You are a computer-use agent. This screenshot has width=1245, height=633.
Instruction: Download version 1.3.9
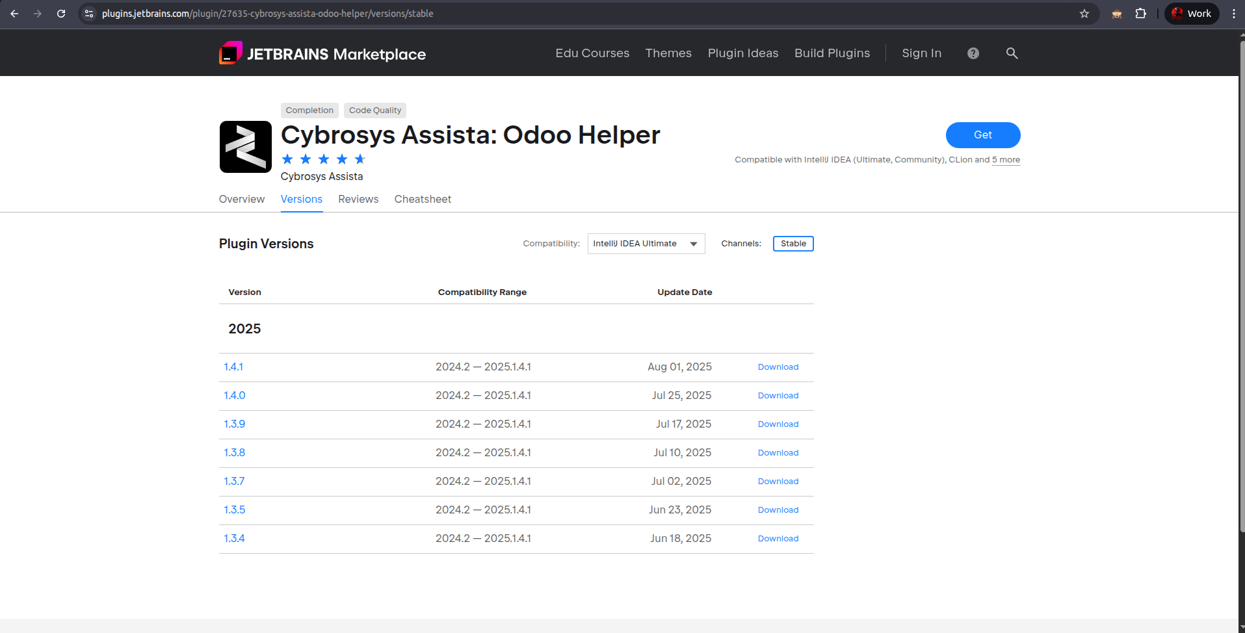coord(778,424)
